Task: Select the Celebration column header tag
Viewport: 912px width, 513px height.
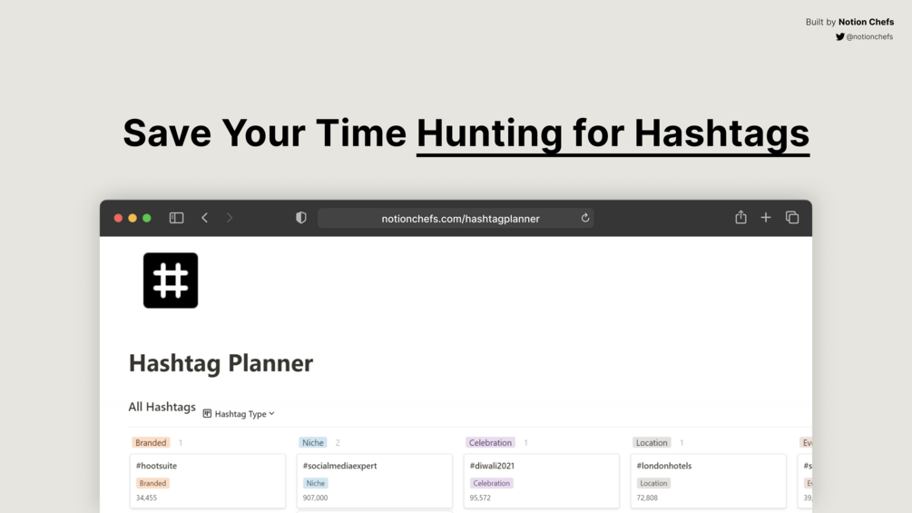Action: (490, 442)
